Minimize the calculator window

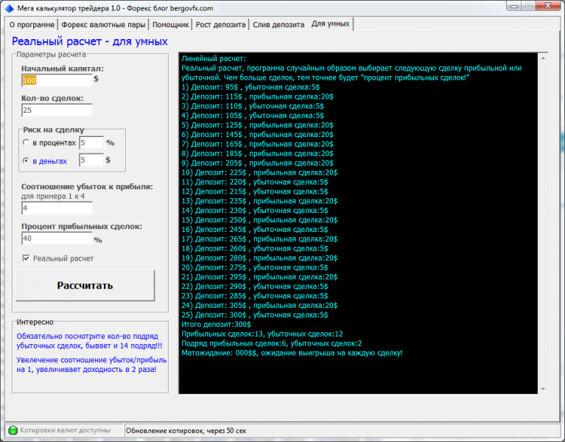514,6
